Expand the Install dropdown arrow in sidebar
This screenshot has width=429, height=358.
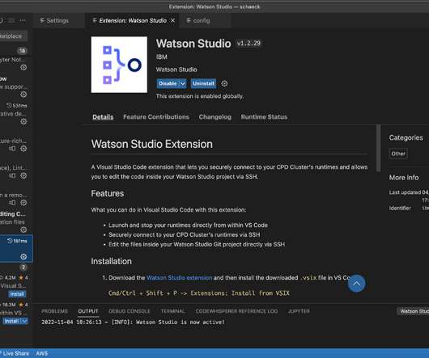pos(24,321)
